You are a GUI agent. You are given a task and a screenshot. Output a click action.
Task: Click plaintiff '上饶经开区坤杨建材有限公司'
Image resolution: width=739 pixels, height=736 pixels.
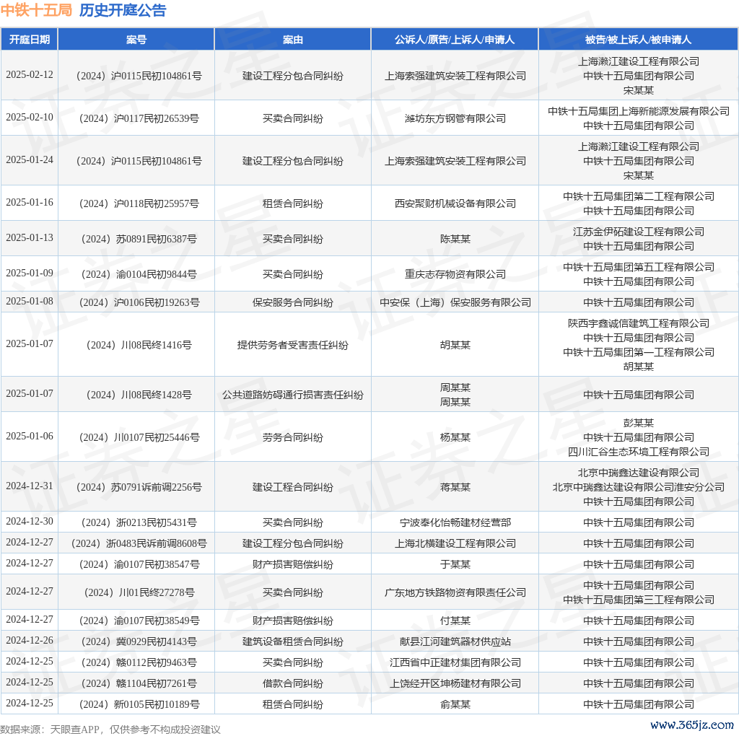(x=455, y=683)
